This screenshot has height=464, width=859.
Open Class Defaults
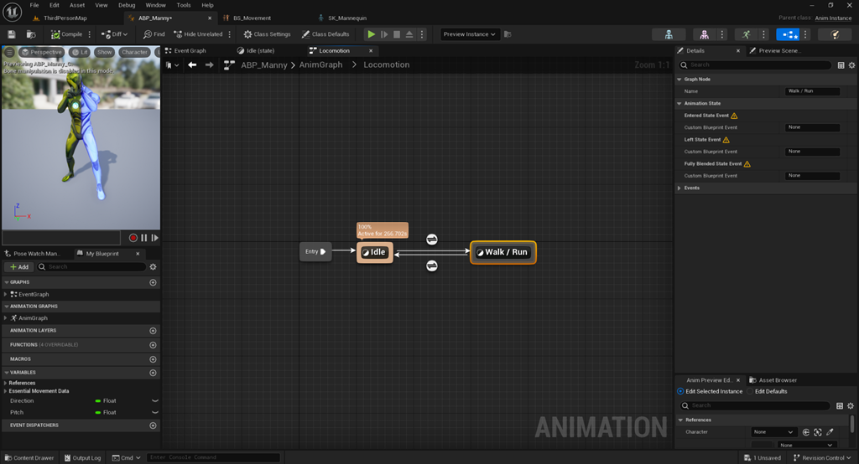[x=325, y=34]
